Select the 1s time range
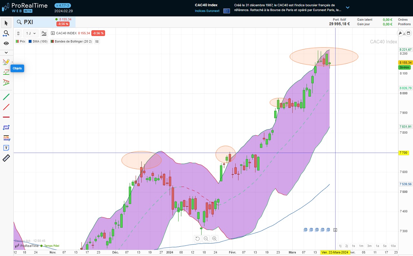 pos(353,246)
